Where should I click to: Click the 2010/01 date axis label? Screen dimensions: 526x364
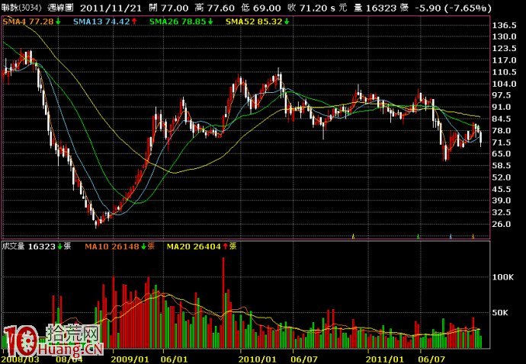[258, 360]
